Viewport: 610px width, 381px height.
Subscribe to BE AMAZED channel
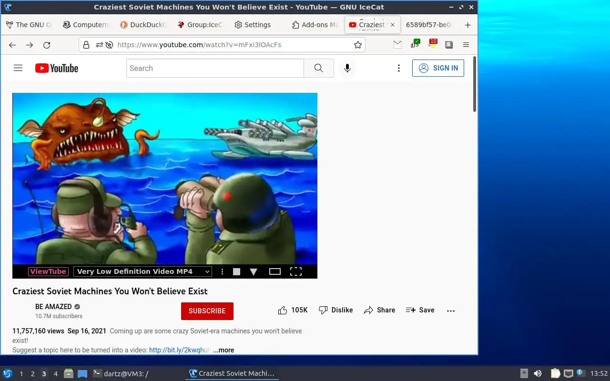pyautogui.click(x=207, y=311)
